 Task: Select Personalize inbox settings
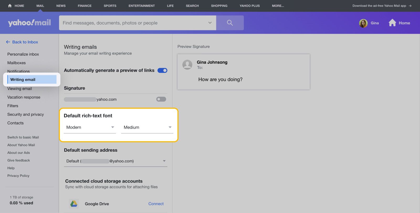pyautogui.click(x=23, y=54)
